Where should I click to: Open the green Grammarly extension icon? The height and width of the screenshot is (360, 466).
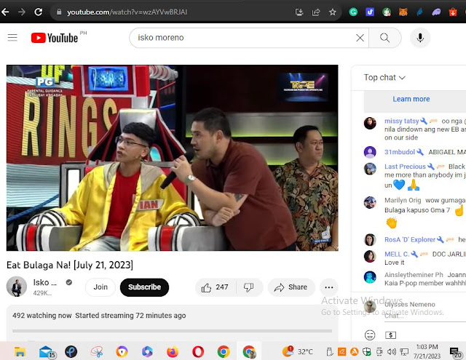tap(353, 12)
